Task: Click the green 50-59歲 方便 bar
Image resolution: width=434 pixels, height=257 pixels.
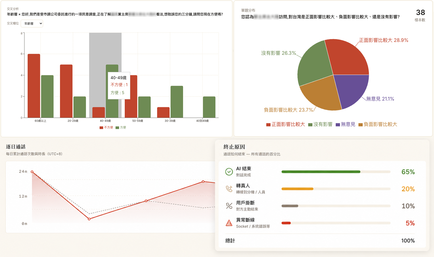Action: [144, 107]
